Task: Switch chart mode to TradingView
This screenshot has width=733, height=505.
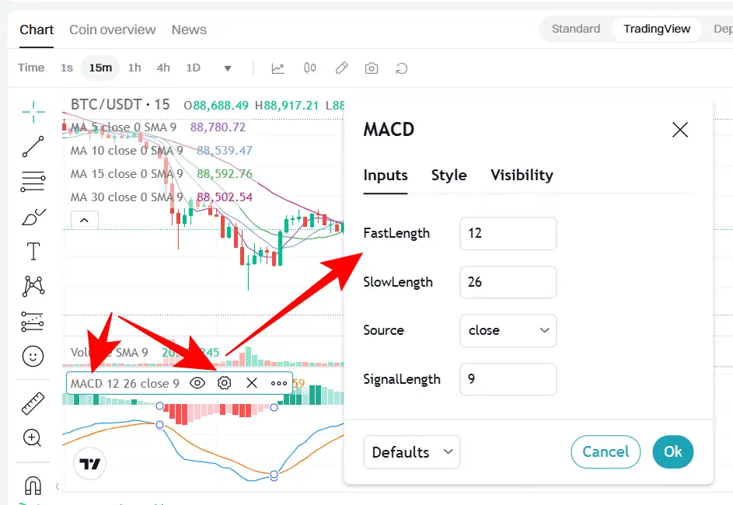Action: 657,29
